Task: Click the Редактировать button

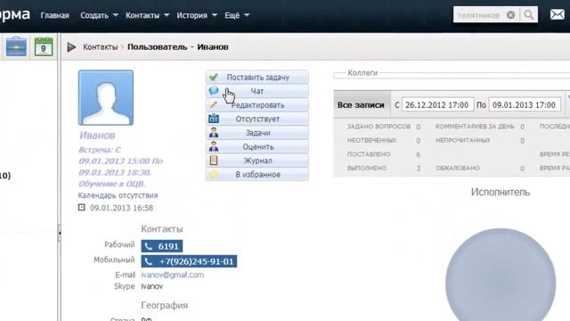Action: 257,105
